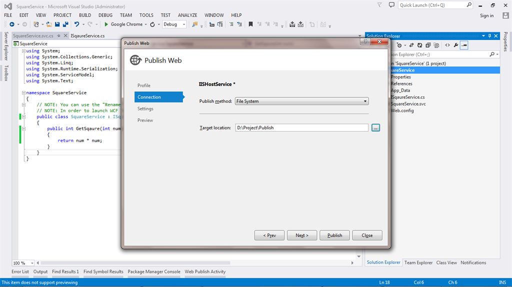
Task: Open the ANALYZE menu
Action: coord(187,15)
